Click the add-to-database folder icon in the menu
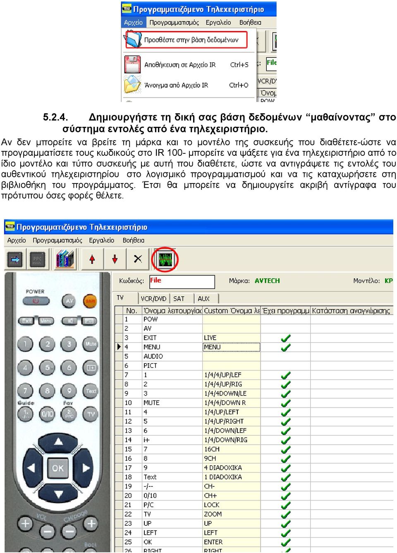The height and width of the screenshot is (553, 397). click(x=133, y=40)
